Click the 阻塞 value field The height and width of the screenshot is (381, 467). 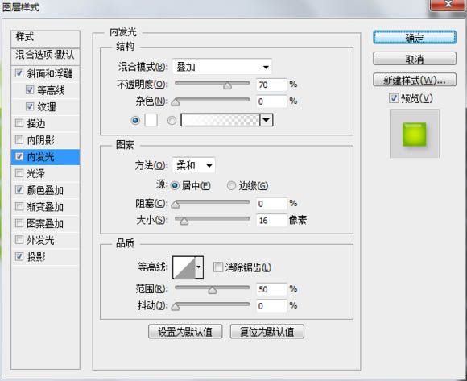271,204
